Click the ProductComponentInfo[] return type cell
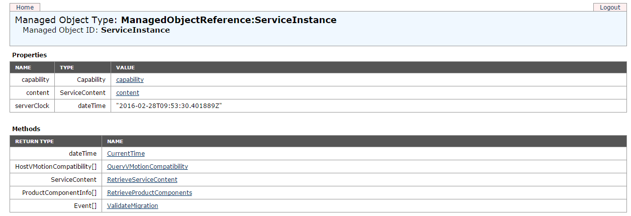Viewport: 631px width, 216px height. (59, 193)
